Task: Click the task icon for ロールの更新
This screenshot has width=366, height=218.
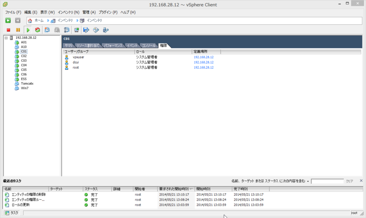Action: coord(7,205)
